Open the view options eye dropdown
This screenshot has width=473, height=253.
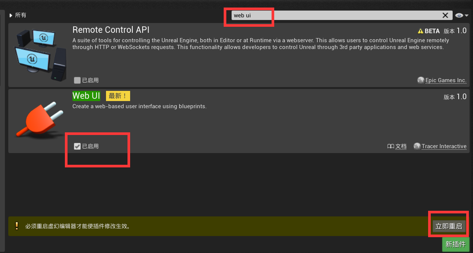pyautogui.click(x=462, y=15)
